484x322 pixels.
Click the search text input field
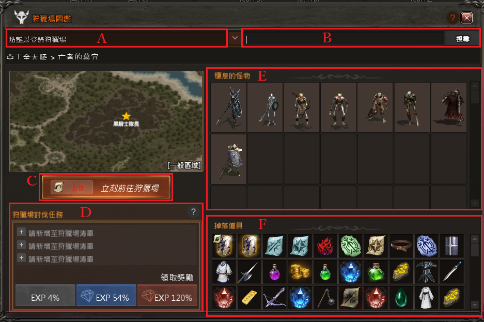[344, 39]
